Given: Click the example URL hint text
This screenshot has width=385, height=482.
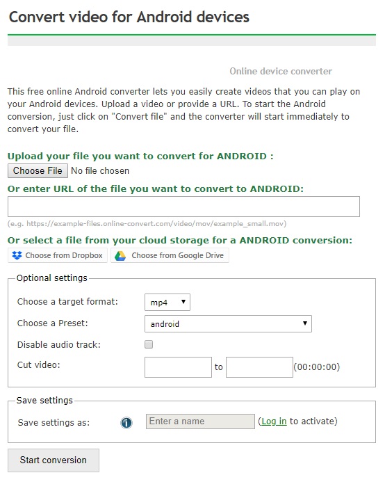Looking at the screenshot, I should (x=147, y=224).
